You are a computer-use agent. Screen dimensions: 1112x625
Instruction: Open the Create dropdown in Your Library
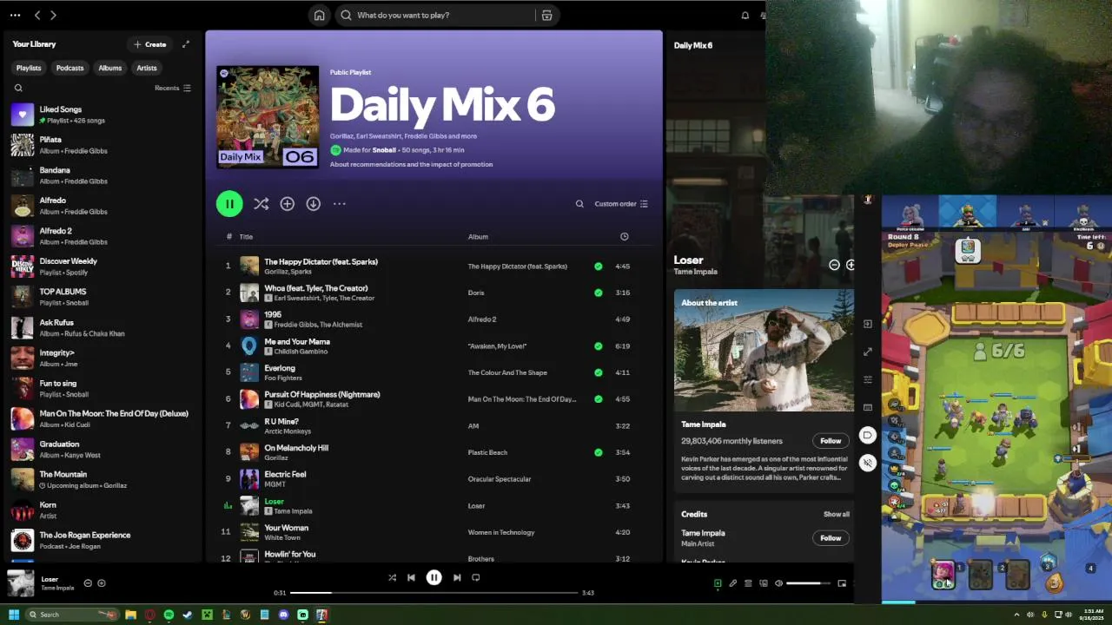coord(150,44)
